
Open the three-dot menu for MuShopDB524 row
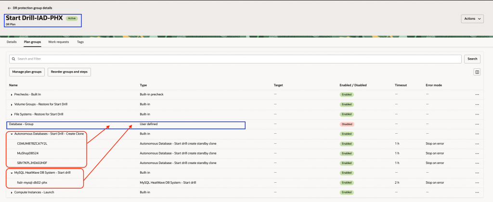[x=477, y=153]
